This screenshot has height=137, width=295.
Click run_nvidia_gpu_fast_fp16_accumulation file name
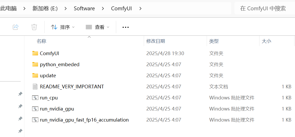click(x=84, y=120)
